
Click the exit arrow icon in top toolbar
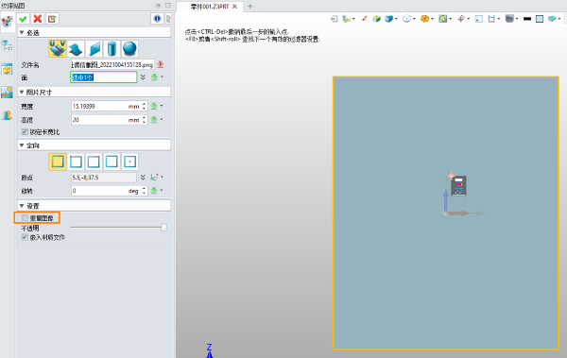[335, 19]
